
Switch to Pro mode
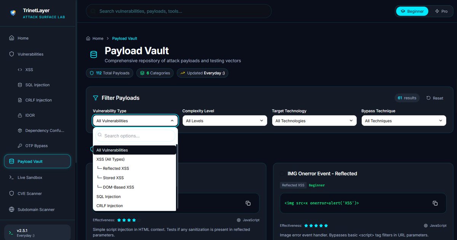pos(442,11)
